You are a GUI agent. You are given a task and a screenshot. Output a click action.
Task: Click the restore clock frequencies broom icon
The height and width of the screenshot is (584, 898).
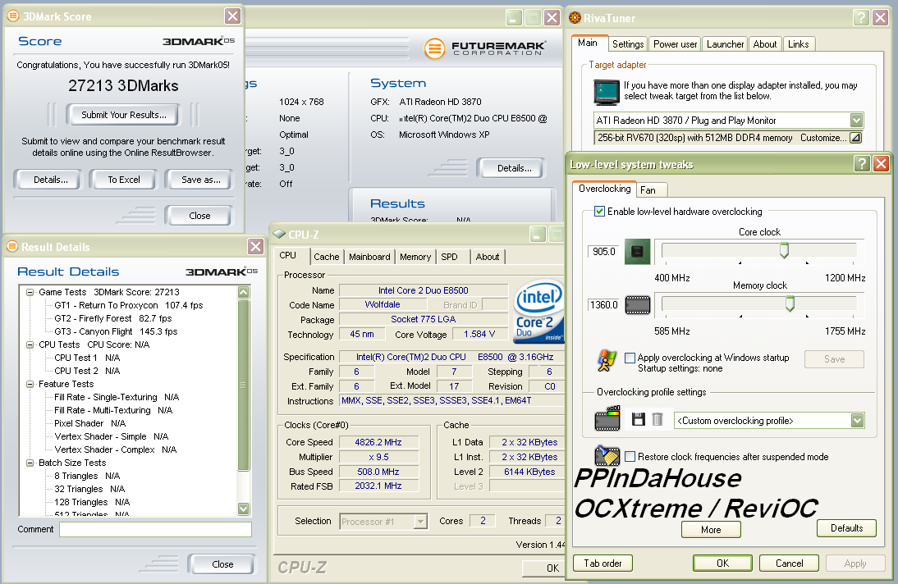pyautogui.click(x=607, y=456)
